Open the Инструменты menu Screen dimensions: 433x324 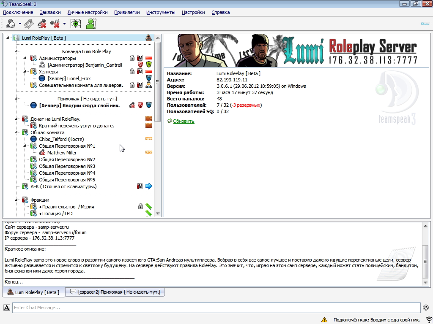161,12
